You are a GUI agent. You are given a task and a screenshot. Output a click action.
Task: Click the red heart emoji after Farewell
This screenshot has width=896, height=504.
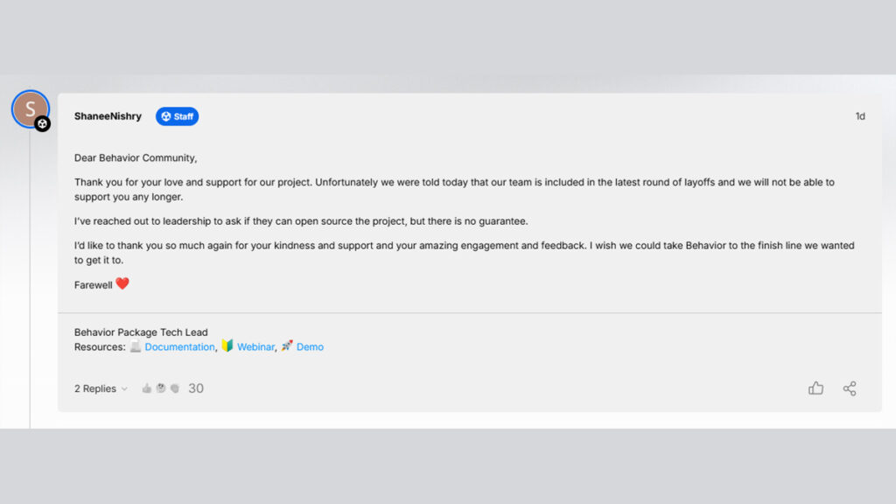click(122, 283)
